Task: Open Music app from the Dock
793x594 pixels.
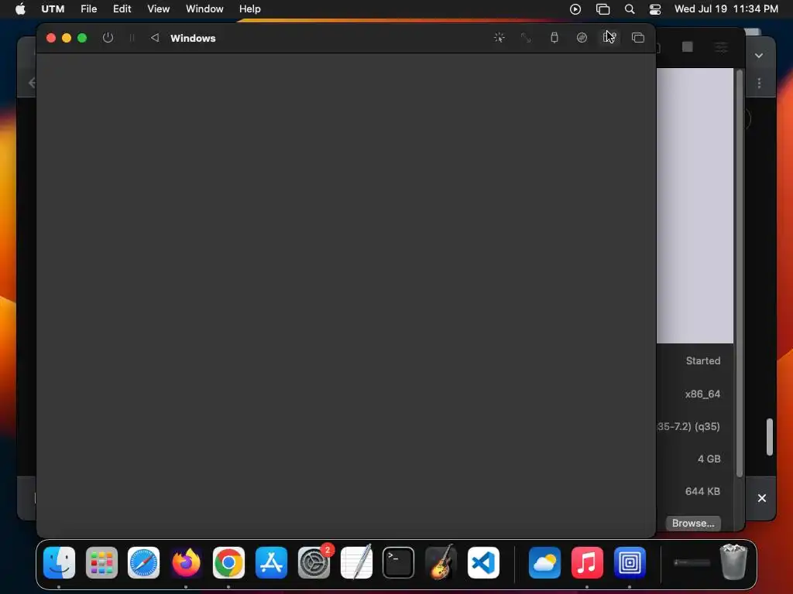Action: (587, 563)
